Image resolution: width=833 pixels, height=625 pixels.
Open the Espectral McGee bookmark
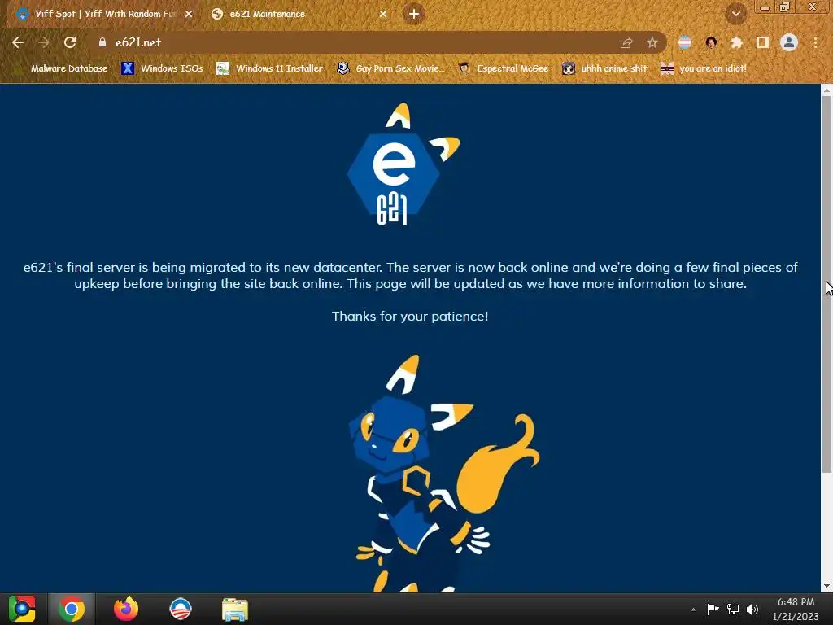(503, 68)
